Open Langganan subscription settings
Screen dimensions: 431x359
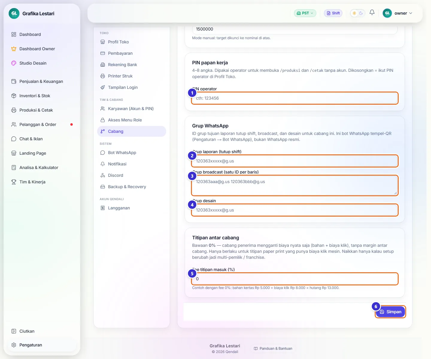click(x=132, y=208)
